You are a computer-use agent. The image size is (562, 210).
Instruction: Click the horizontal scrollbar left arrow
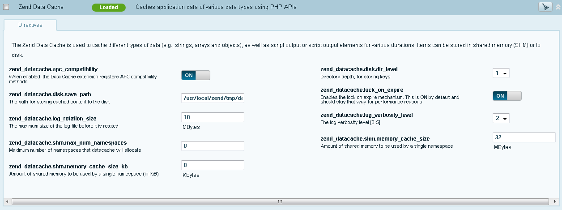[6, 201]
